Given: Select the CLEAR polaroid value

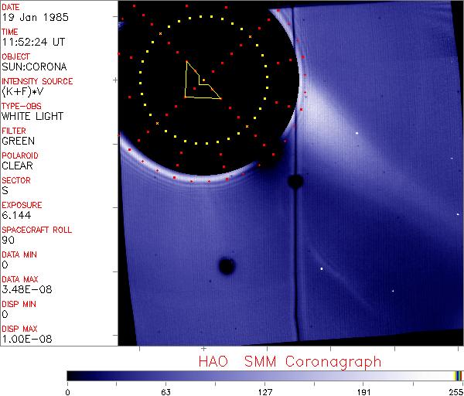Looking at the screenshot, I should 18,166.
